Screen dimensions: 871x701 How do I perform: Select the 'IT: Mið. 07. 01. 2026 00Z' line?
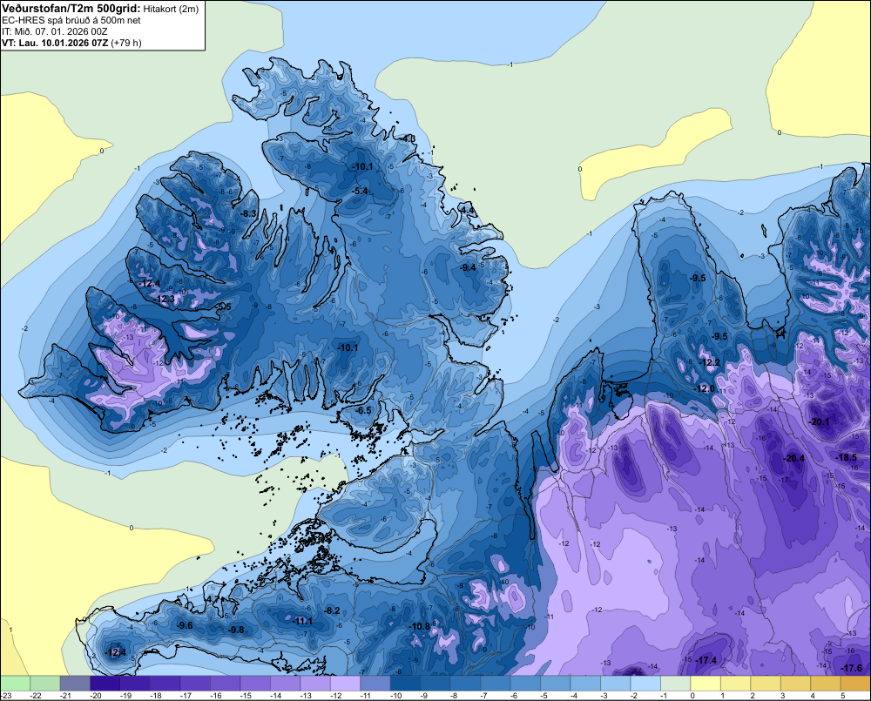click(54, 31)
